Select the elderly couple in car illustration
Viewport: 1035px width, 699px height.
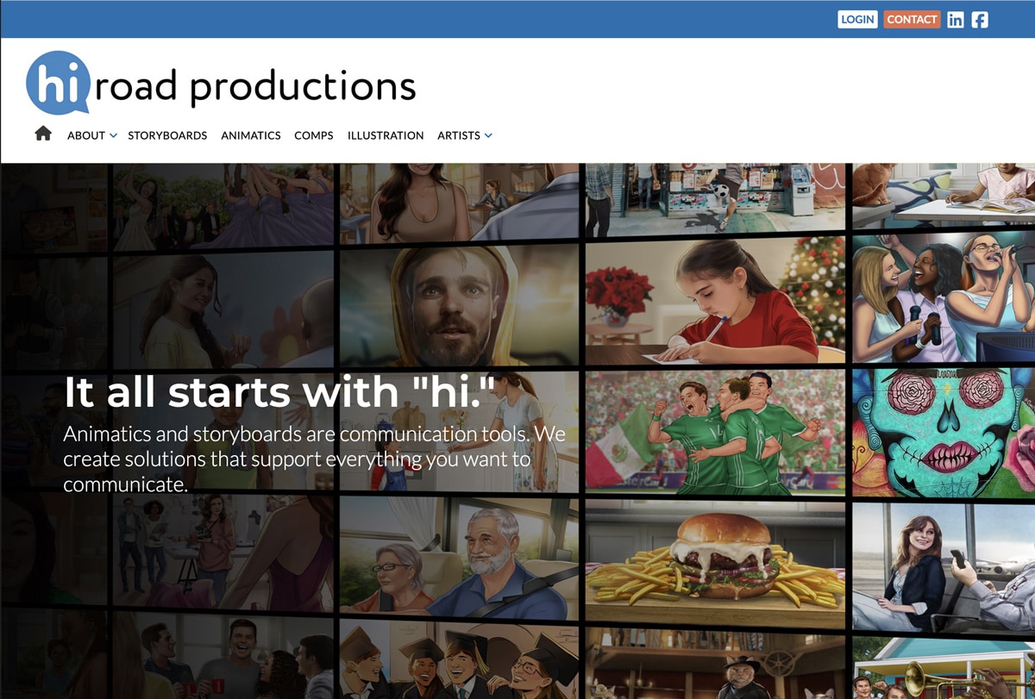click(x=459, y=558)
